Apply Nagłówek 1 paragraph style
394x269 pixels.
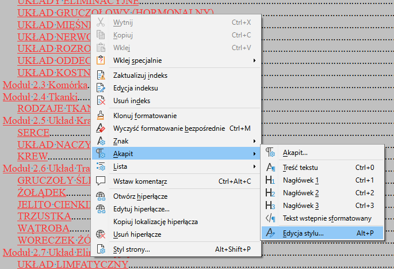coord(322,180)
